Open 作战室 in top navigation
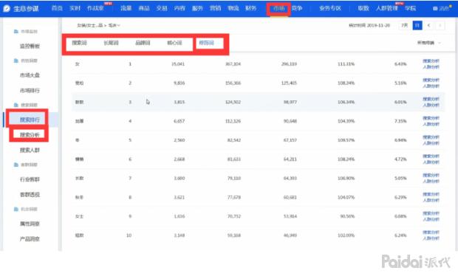458x276 pixels. [x=95, y=8]
